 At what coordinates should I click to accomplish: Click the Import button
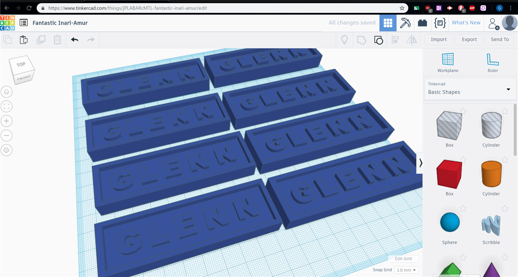tap(439, 40)
